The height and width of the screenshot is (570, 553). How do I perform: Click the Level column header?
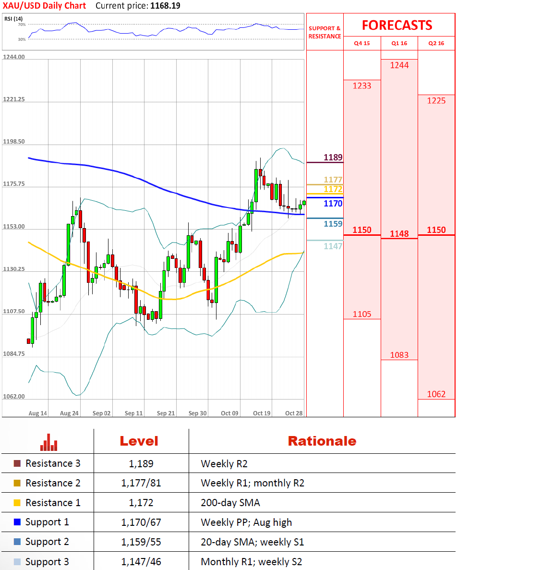pyautogui.click(x=139, y=441)
